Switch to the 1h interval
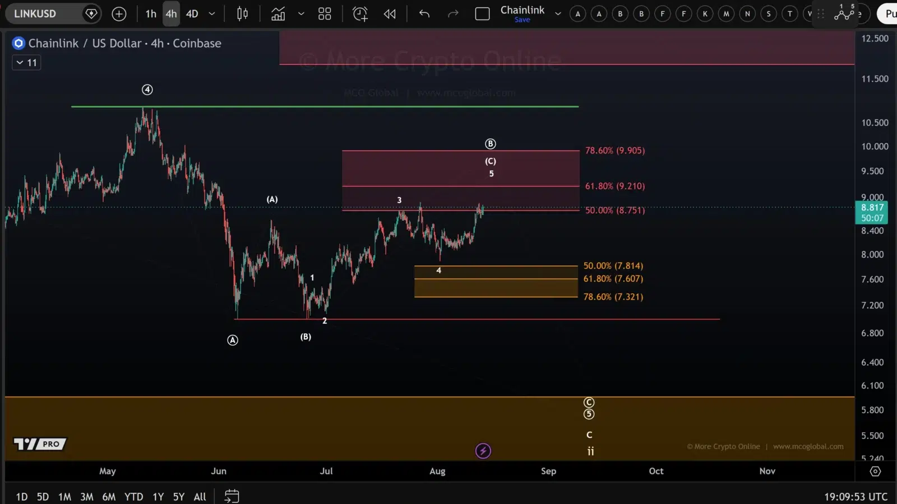 (x=151, y=13)
